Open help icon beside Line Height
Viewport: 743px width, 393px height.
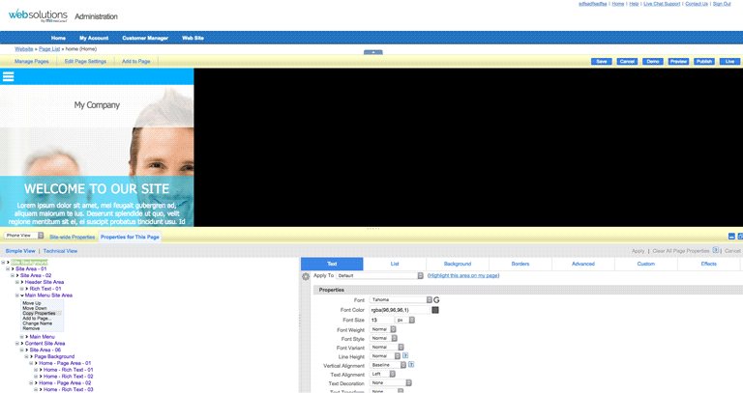[405, 355]
